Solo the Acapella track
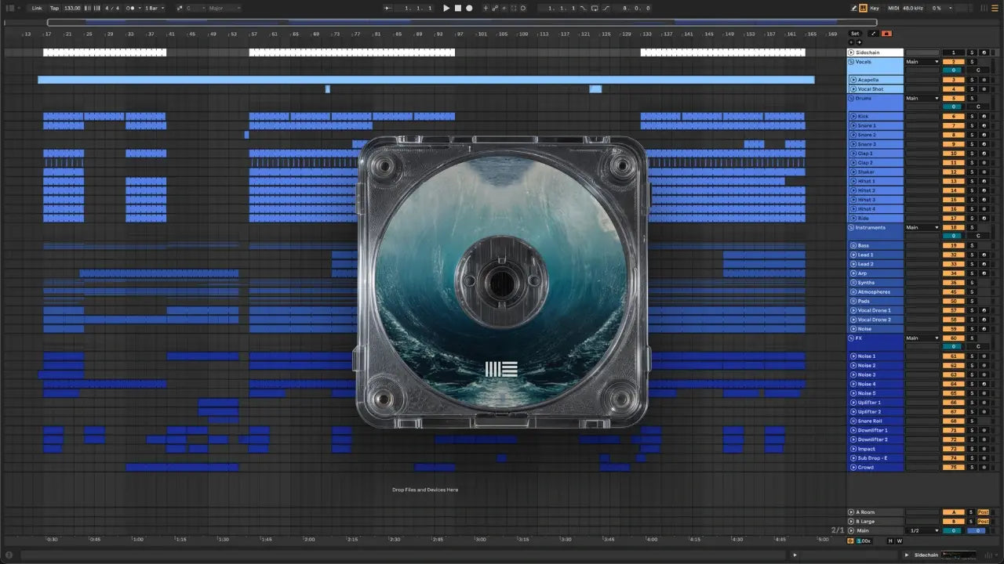This screenshot has height=564, width=1004. tap(971, 80)
